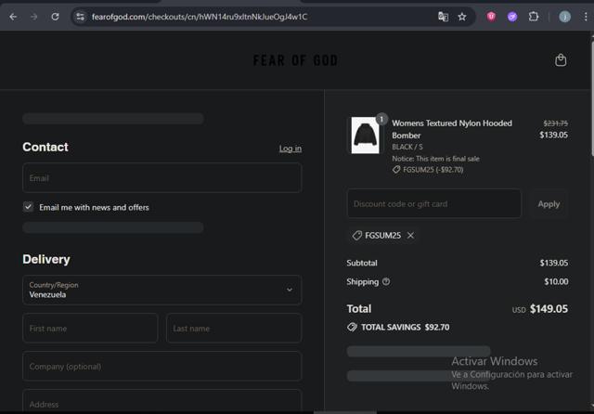Uncheck Email me with news and offers
The width and height of the screenshot is (594, 414).
pyautogui.click(x=28, y=207)
